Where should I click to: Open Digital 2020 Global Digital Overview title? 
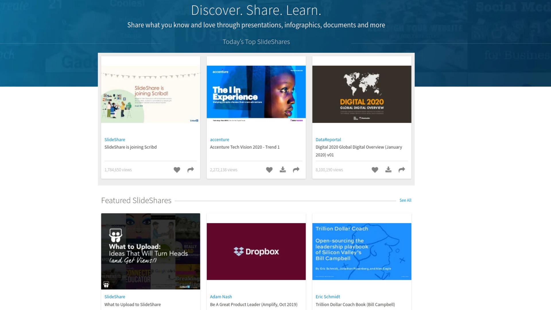359,151
